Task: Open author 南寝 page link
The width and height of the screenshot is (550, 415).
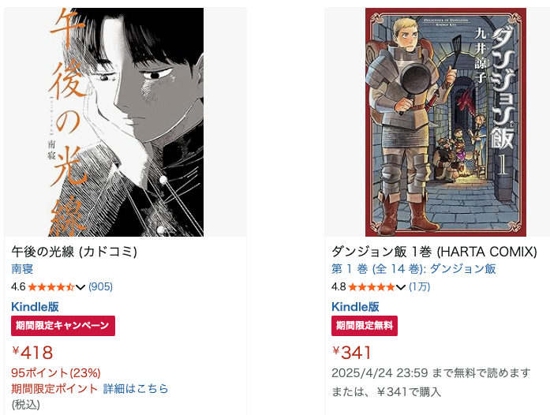Action: [x=22, y=269]
